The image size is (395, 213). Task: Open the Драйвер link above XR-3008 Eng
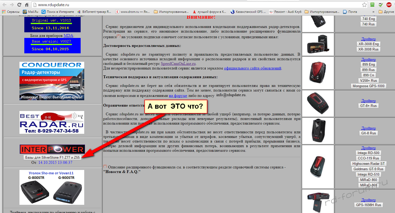(368, 39)
